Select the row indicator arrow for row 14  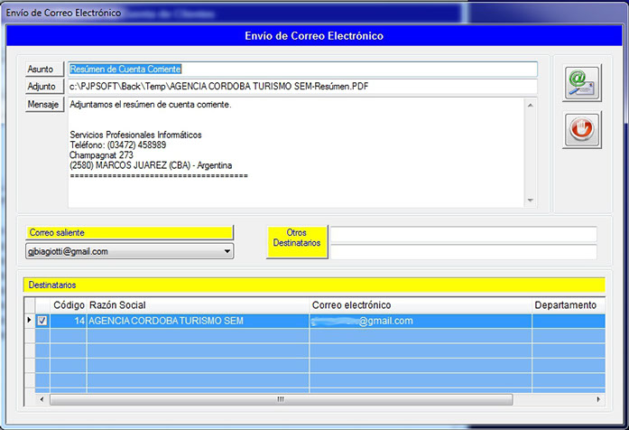coord(28,321)
